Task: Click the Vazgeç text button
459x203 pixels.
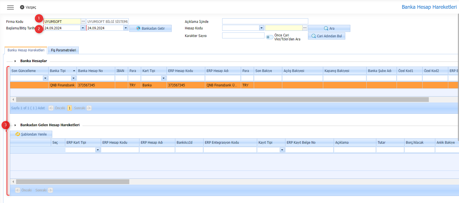Action: tap(31, 7)
